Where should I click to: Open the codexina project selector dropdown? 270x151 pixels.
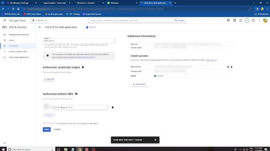pyautogui.click(x=40, y=21)
